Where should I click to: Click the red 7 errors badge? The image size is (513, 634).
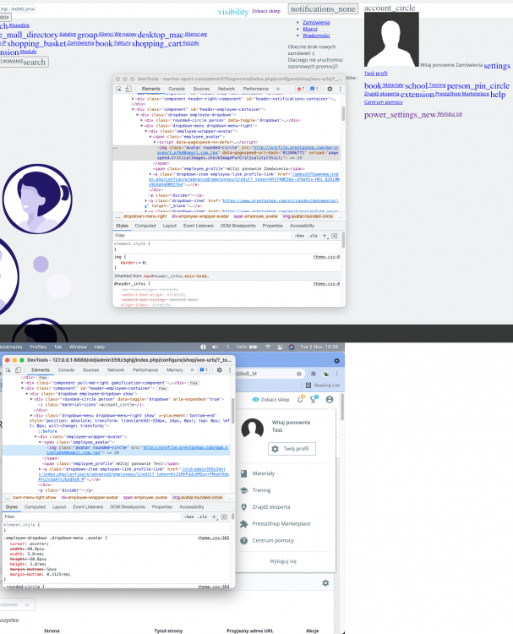(301, 89)
